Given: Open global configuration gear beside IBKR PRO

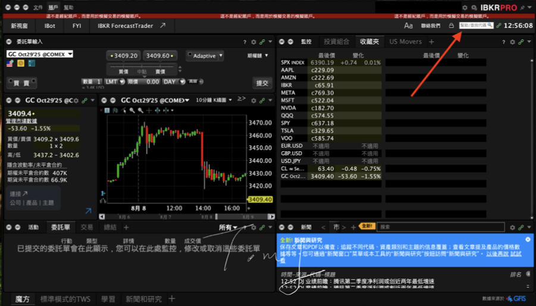Looking at the screenshot, I should [x=465, y=8].
